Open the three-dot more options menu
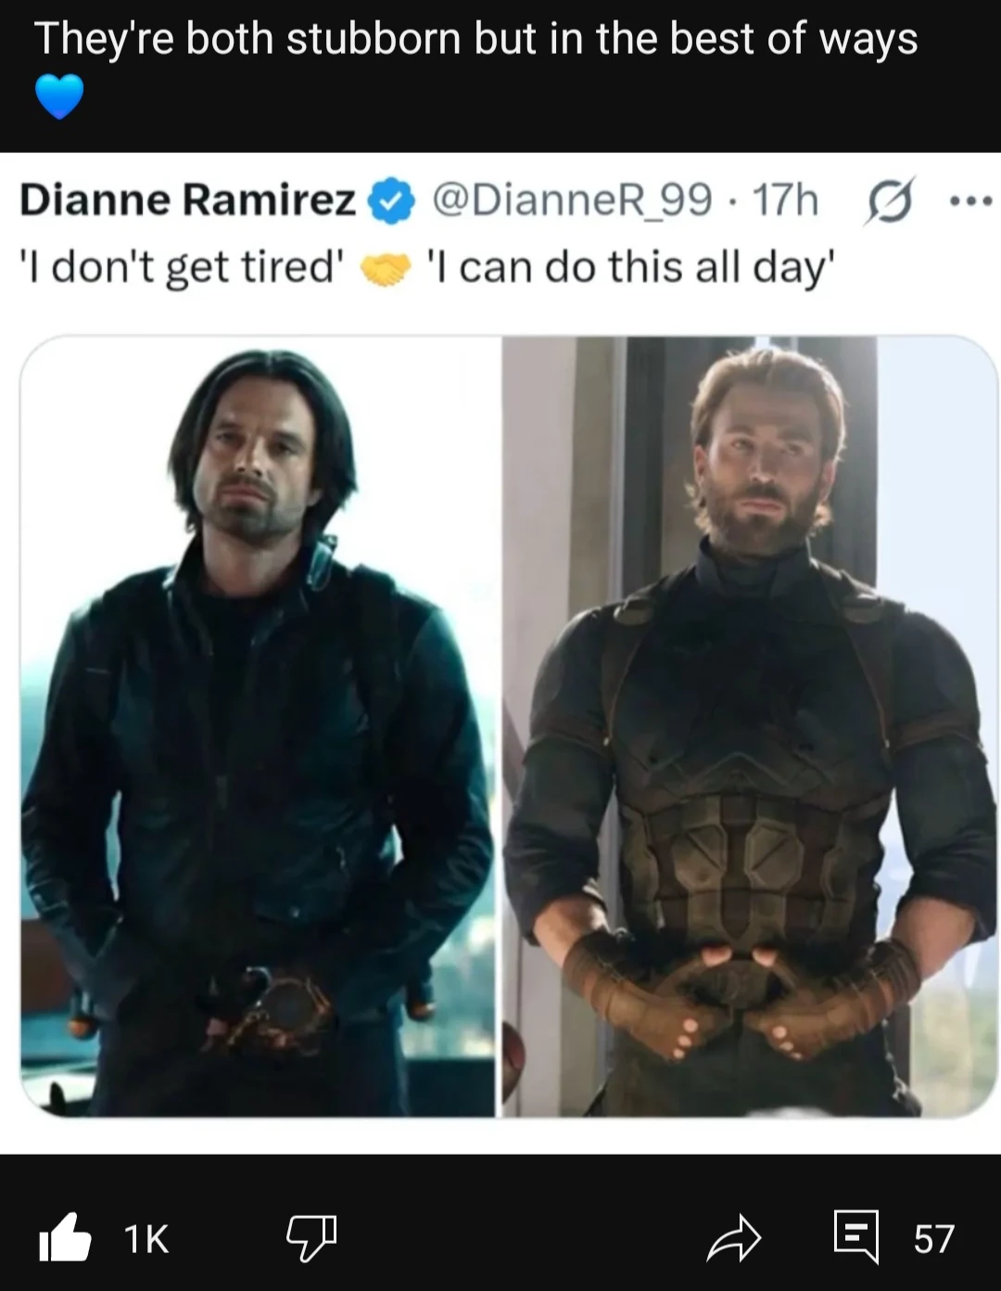 (x=969, y=199)
